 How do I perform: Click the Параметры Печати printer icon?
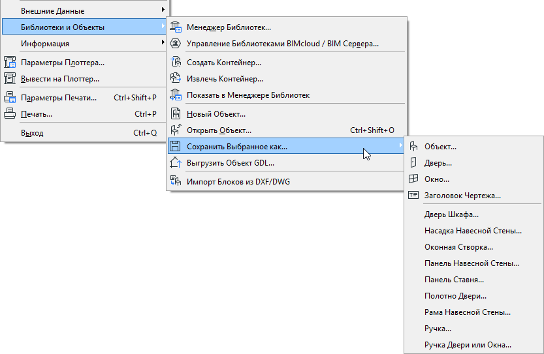(10, 97)
